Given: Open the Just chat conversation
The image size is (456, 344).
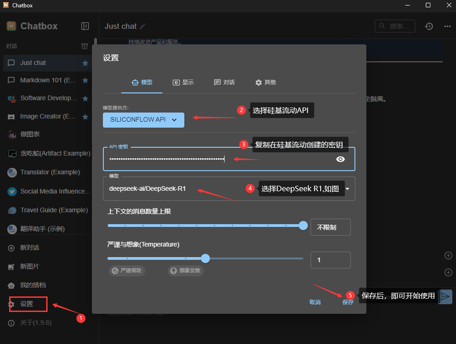Looking at the screenshot, I should [48, 63].
